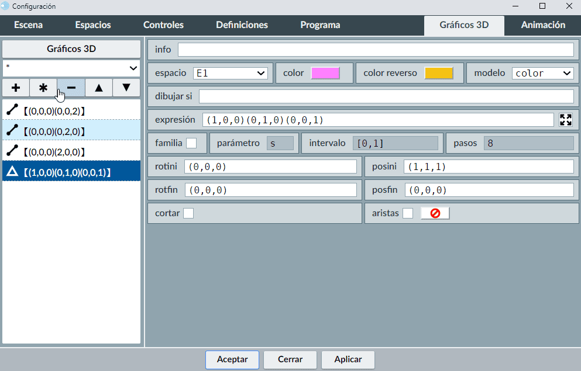Switch to the Definiciones tab
Screen dimensions: 581x371
tap(242, 25)
